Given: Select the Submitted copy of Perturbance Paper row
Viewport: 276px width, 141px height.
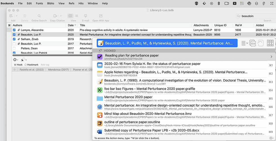Looking at the screenshot, I should 184,132.
